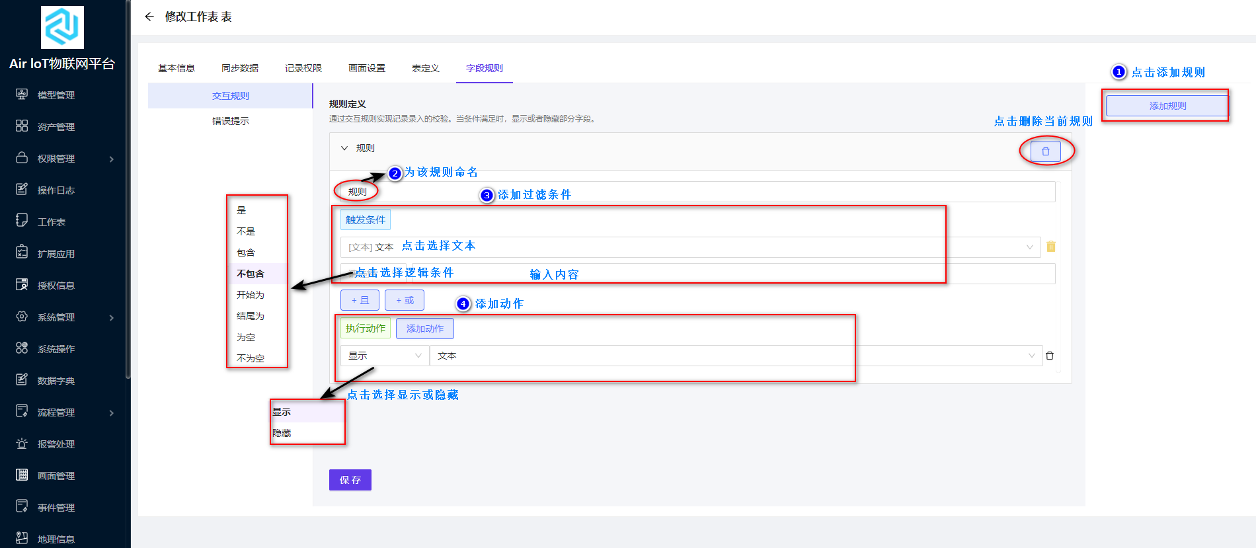1256x548 pixels.
Task: Click the Air IoT platform logo
Action: (62, 27)
